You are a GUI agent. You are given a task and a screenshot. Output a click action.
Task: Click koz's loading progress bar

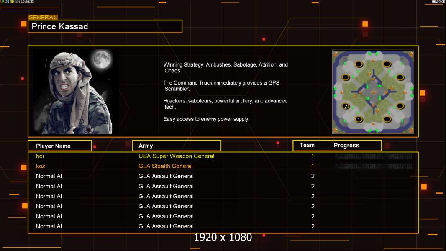373,166
